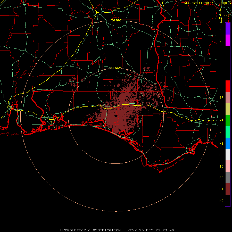Click the HR legend label

221,121
